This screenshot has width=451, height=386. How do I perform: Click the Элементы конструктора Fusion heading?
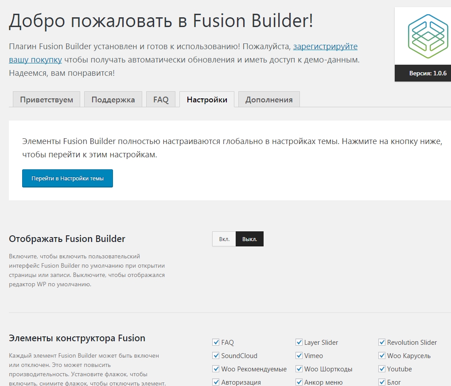[77, 338]
